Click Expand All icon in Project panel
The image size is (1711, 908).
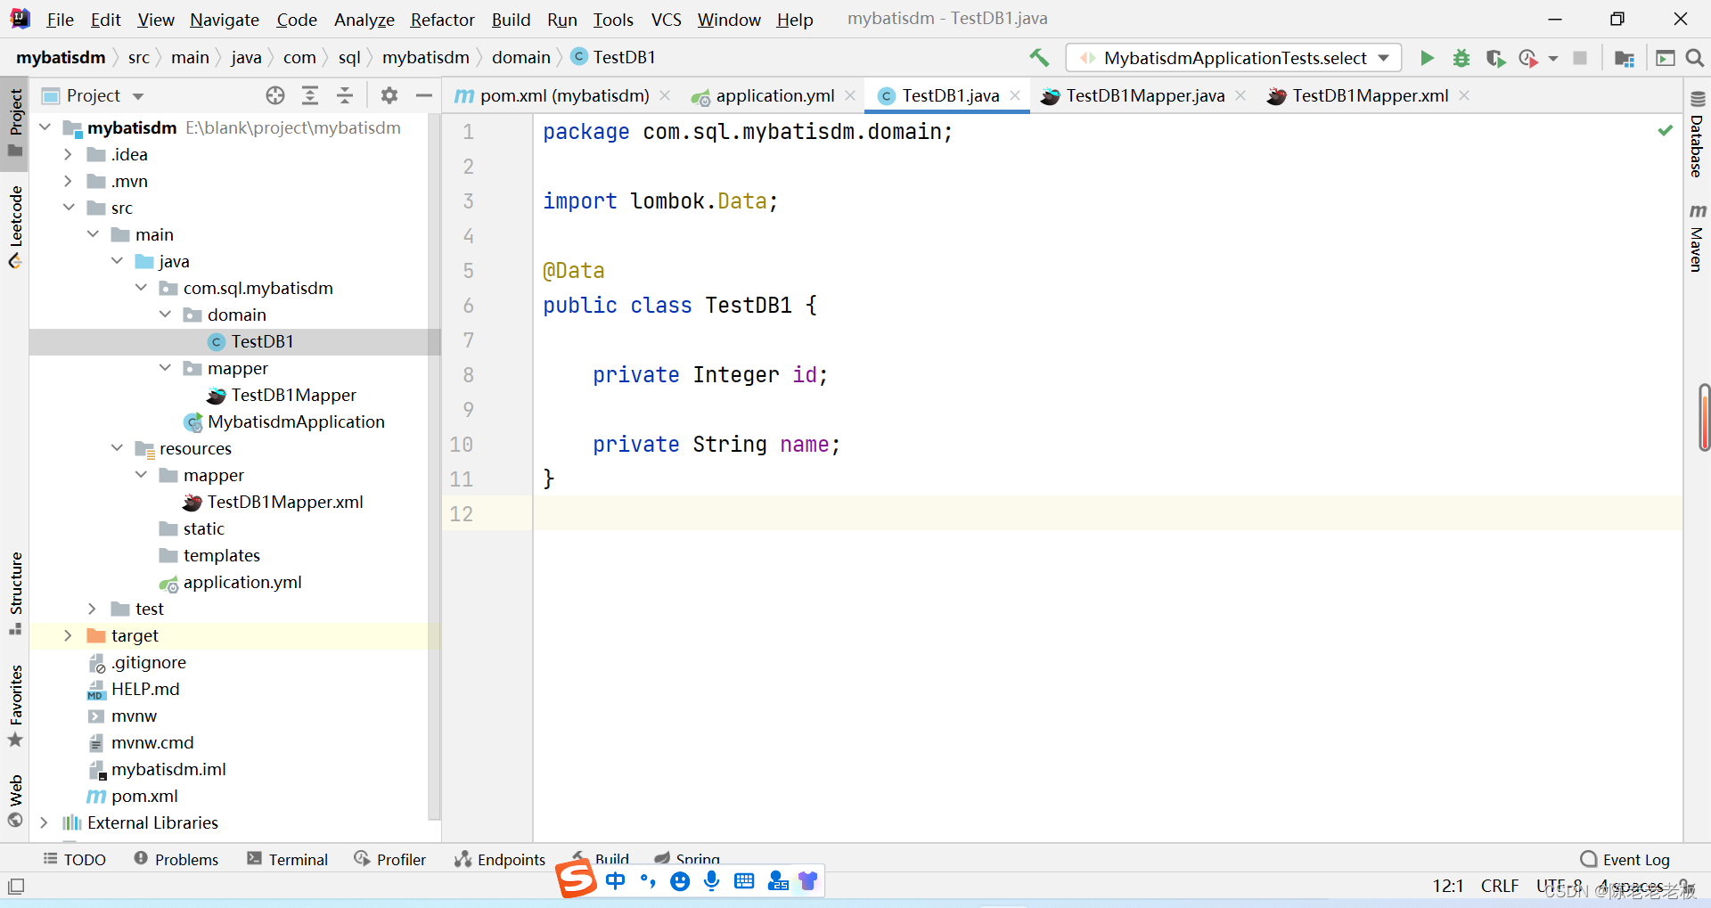coord(310,95)
